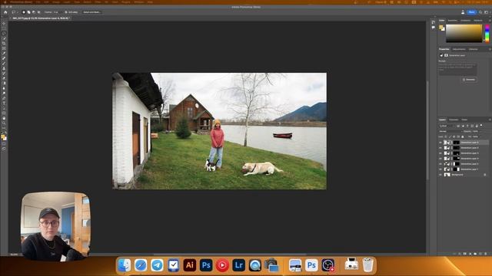Screen dimensions: 492x276
Task: Click the delete layer trash icon
Action: 486,254
